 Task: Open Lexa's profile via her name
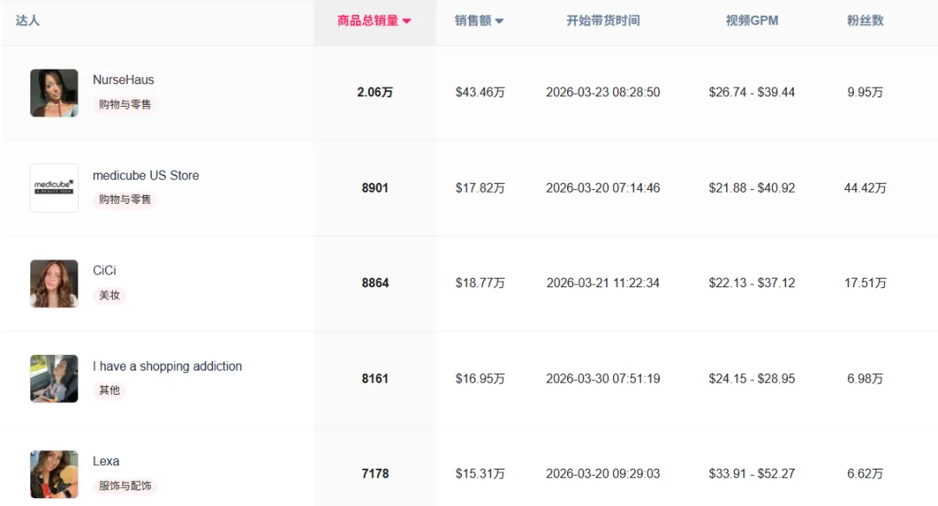click(x=104, y=461)
